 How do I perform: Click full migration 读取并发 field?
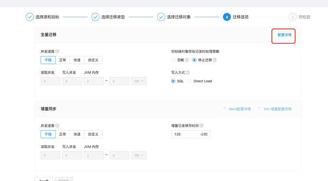point(50,81)
